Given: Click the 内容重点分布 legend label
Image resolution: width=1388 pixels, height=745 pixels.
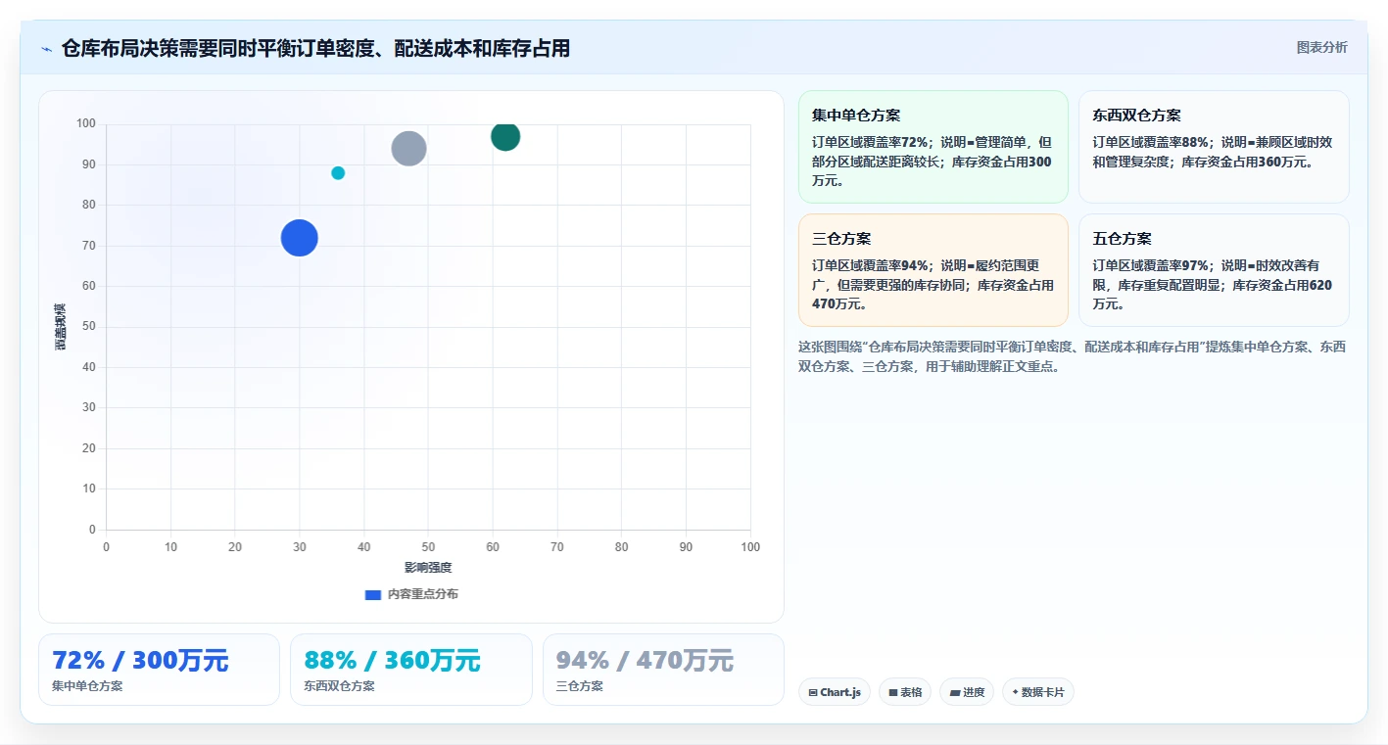Looking at the screenshot, I should (422, 594).
